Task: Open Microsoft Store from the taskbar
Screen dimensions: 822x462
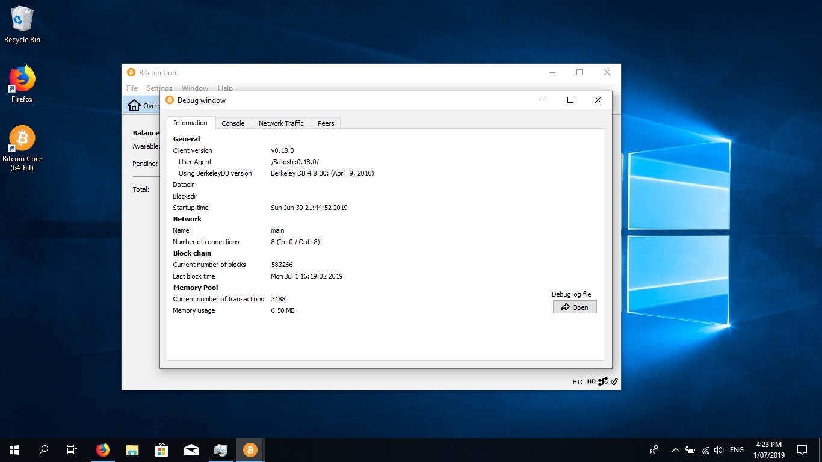Action: point(161,449)
